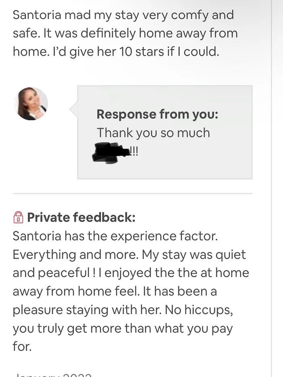Click the response bubble's pointer arrow
The image size is (283, 377).
click(73, 109)
